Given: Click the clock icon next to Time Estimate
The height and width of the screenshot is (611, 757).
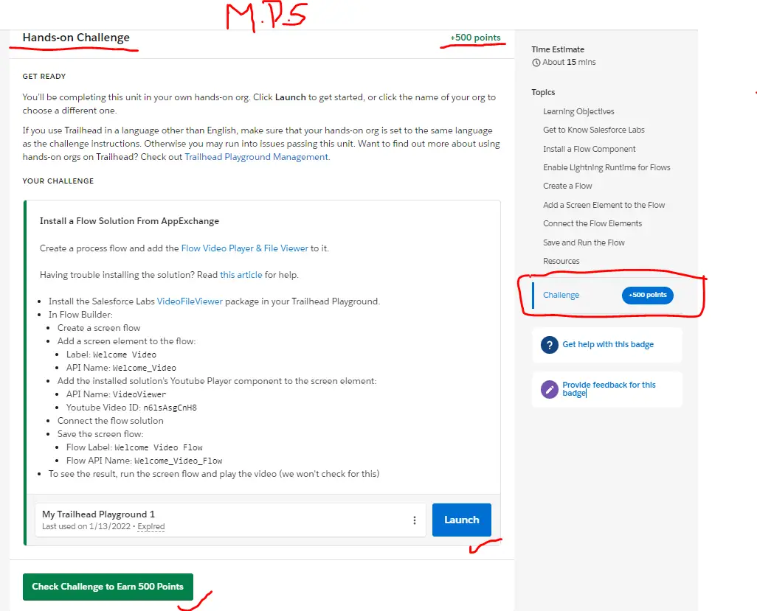Looking at the screenshot, I should tap(536, 62).
